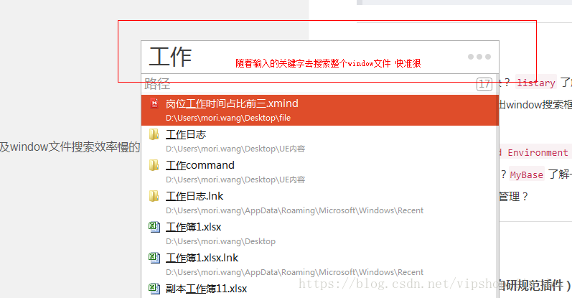Click the Environment code text in the article
Screen dimensions: 572x298
click(x=538, y=152)
